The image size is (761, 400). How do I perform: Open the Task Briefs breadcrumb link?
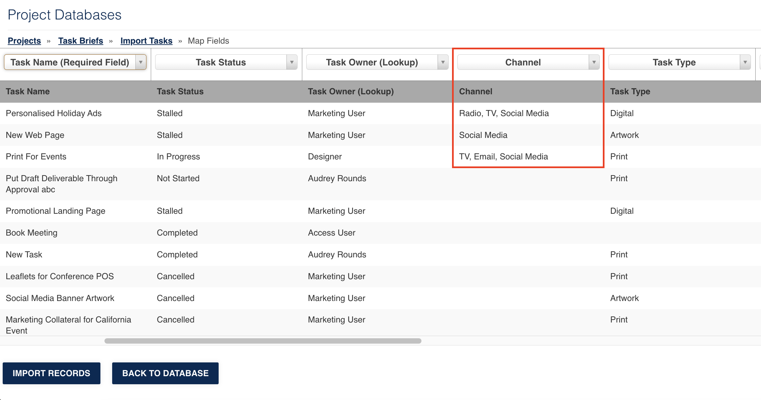(x=81, y=41)
